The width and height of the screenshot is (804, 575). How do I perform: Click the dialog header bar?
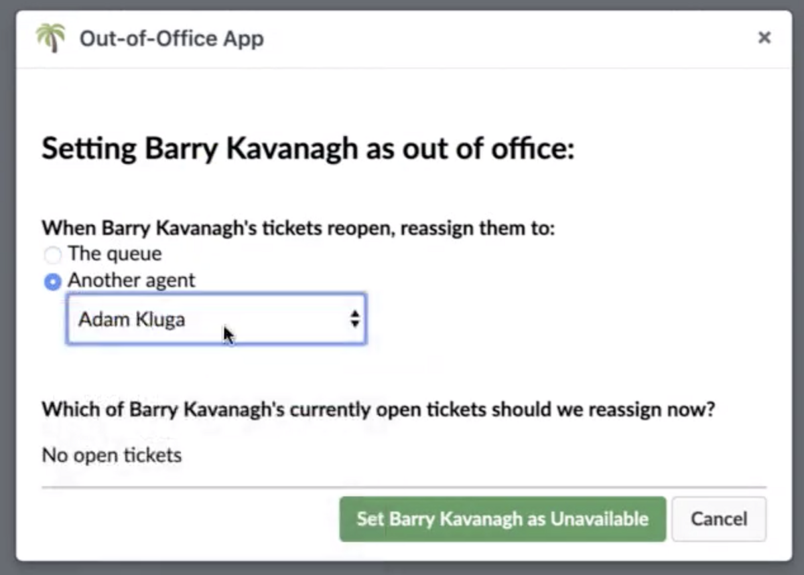pos(469,39)
